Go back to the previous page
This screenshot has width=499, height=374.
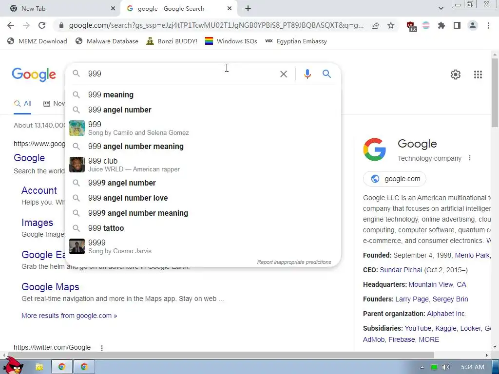(11, 25)
